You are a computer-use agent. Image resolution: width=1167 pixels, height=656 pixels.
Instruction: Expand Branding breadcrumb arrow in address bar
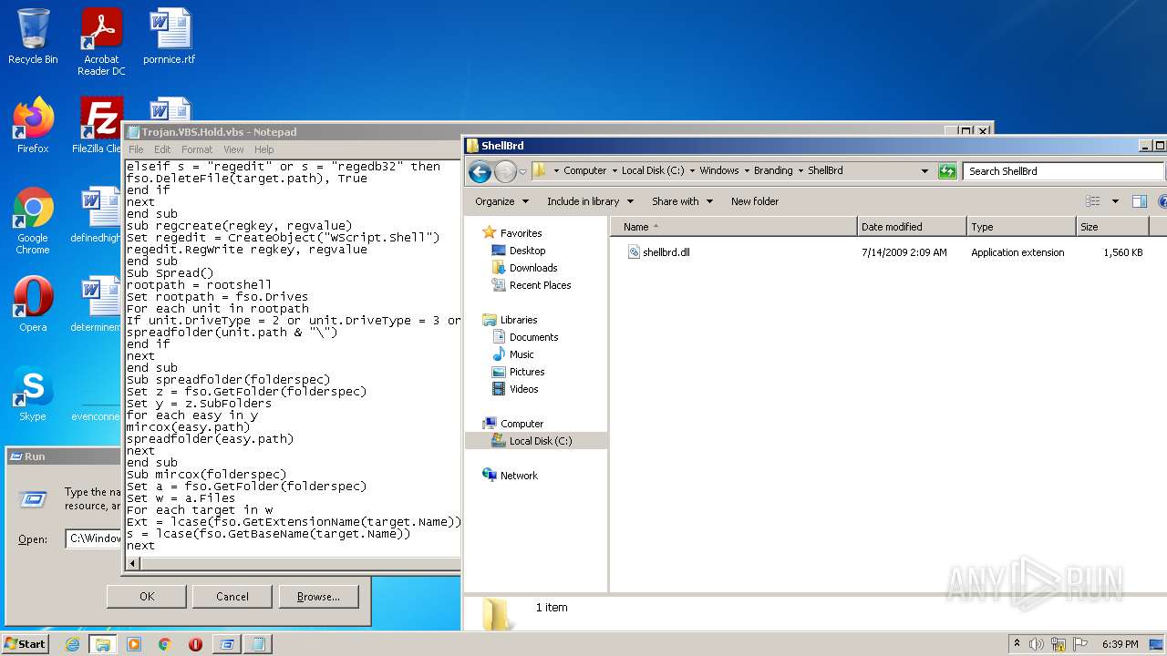(x=800, y=170)
